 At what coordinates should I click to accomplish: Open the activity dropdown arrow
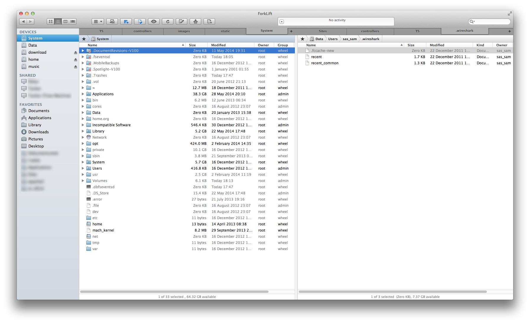point(282,22)
